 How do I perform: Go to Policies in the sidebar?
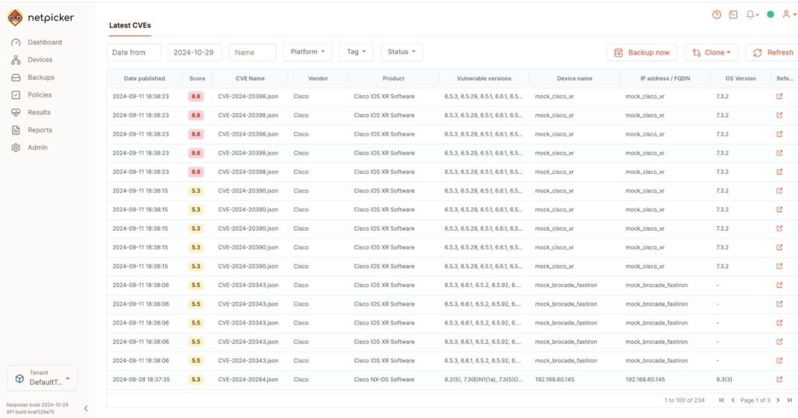(39, 95)
